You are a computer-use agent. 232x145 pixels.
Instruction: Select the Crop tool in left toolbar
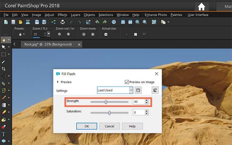(x=4, y=69)
